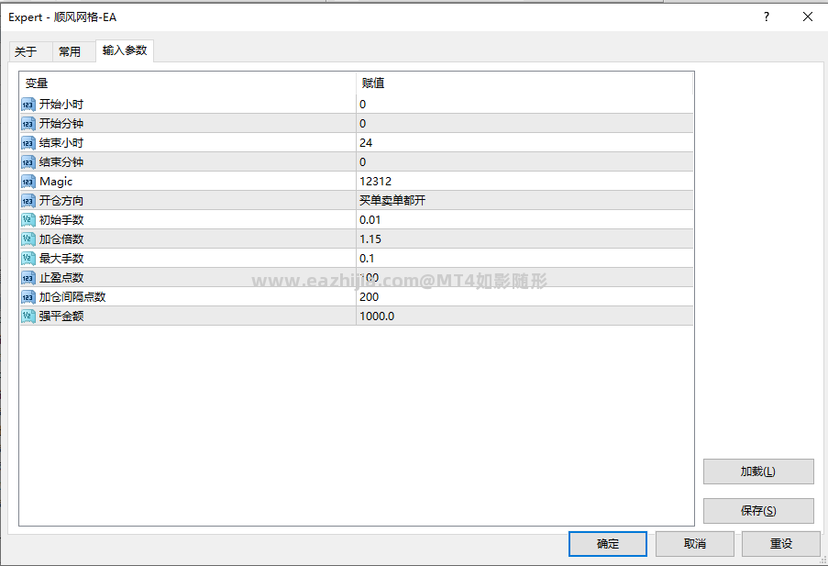Viewport: 828px width, 566px height.
Task: Select the 最大手数 variable name
Action: (61, 259)
